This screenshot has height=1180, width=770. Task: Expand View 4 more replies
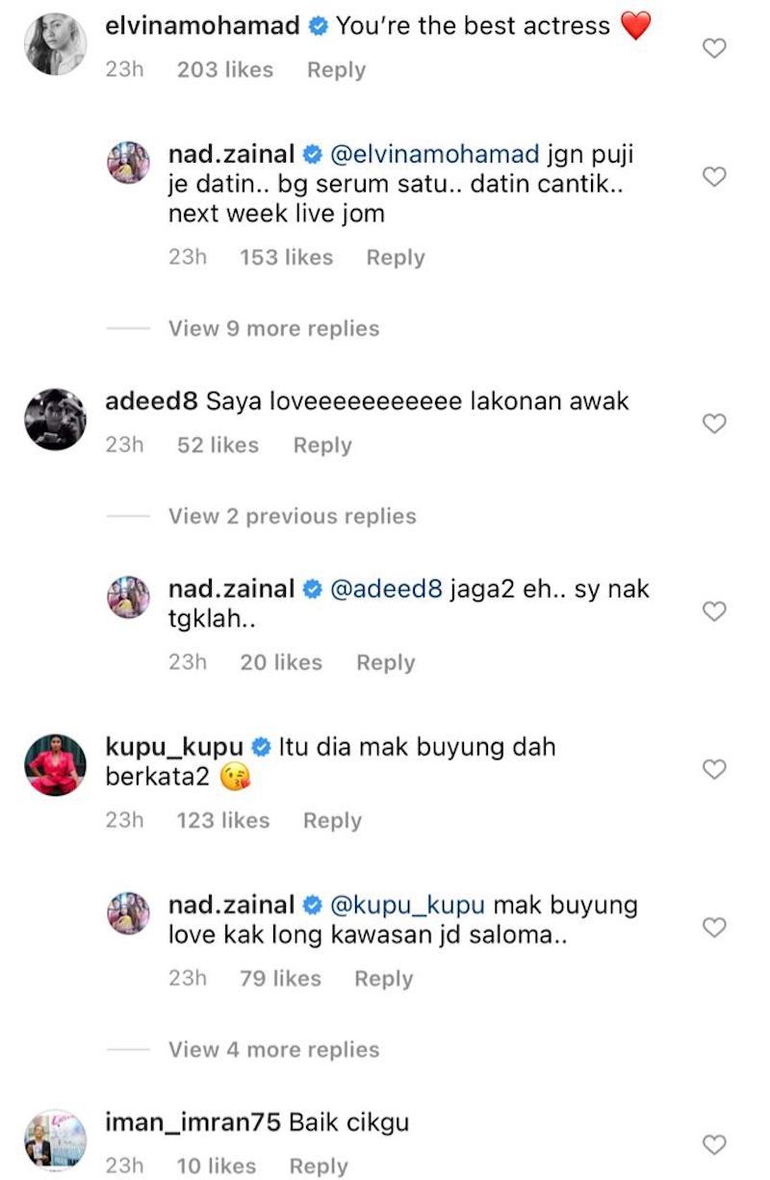pos(273,1049)
